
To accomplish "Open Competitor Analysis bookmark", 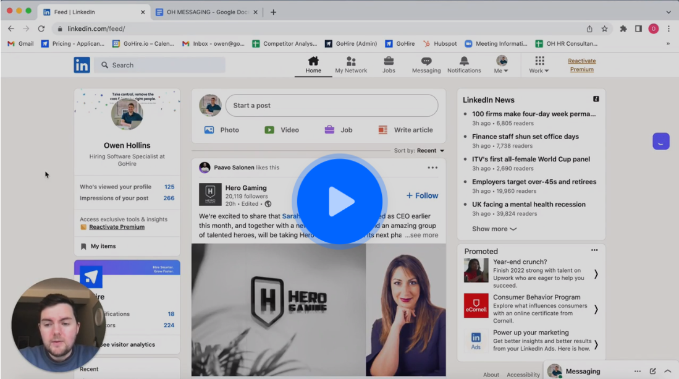I will pyautogui.click(x=285, y=44).
